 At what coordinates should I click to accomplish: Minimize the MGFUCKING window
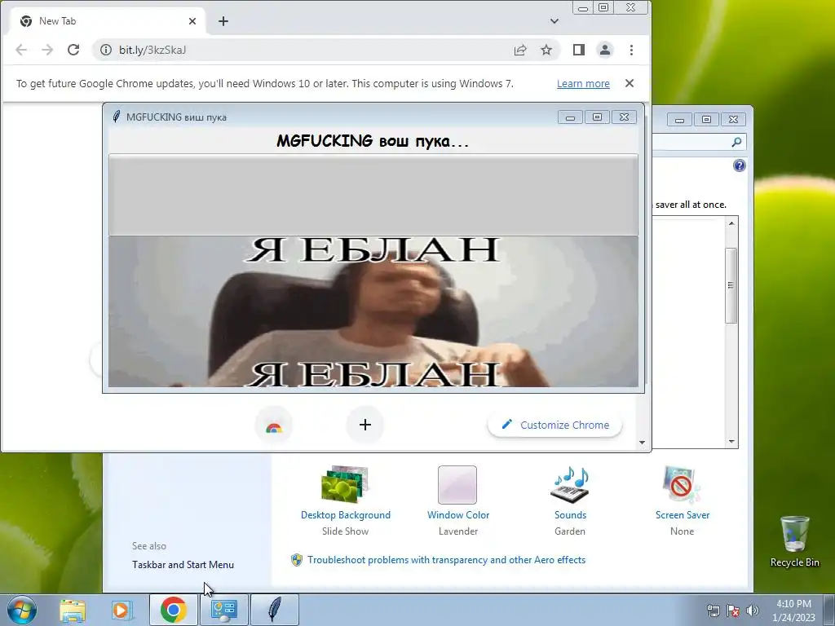(570, 117)
